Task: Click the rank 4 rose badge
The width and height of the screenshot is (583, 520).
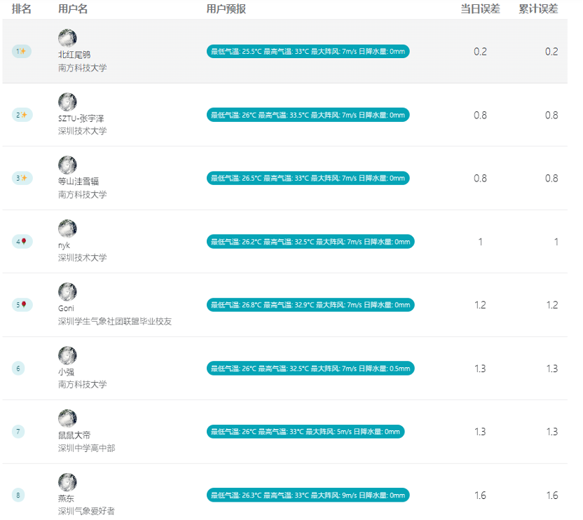Action: coord(22,242)
